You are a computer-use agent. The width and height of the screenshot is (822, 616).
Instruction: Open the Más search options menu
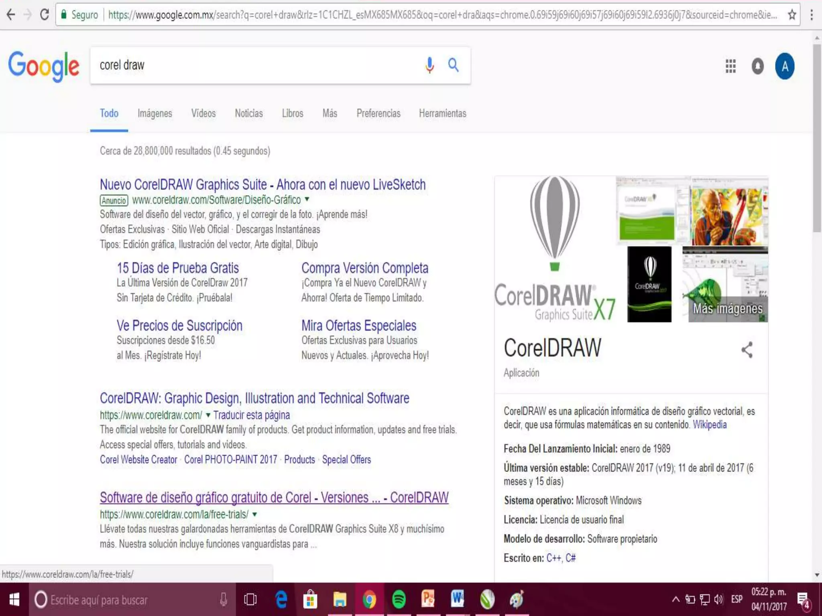[x=330, y=113]
